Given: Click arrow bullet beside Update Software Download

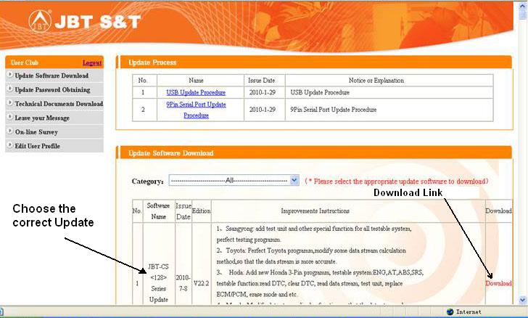Looking at the screenshot, I should tap(9, 76).
